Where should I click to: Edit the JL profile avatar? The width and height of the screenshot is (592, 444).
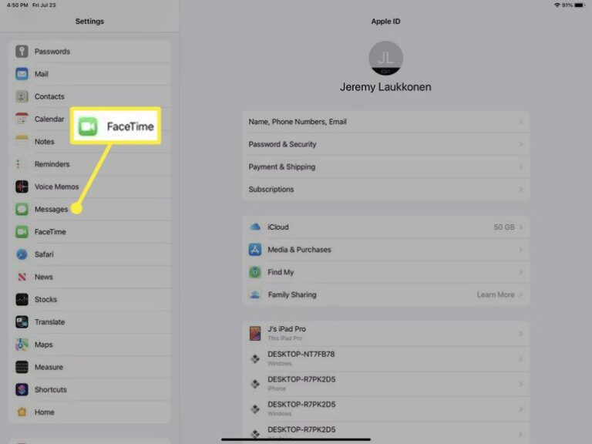pos(385,58)
